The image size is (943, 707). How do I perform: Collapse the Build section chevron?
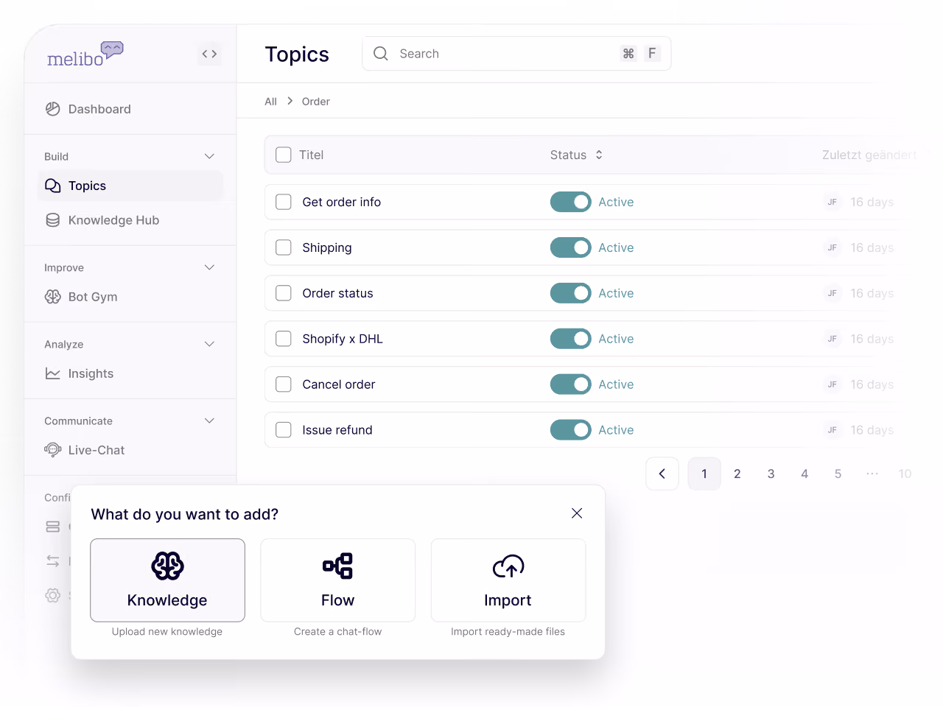(209, 156)
